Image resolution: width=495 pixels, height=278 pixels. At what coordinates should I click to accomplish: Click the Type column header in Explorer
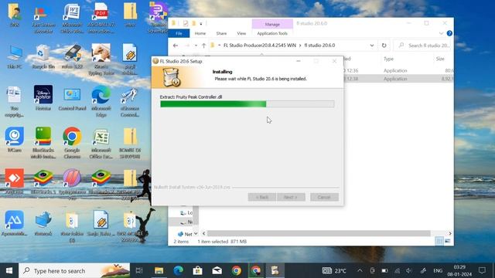pyautogui.click(x=388, y=59)
